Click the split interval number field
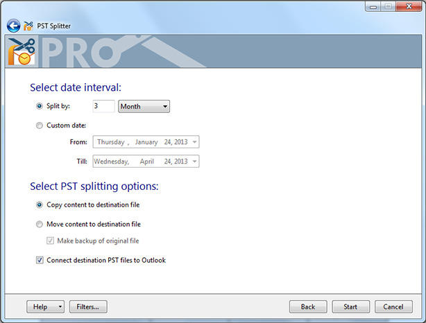The image size is (426, 323). 103,106
